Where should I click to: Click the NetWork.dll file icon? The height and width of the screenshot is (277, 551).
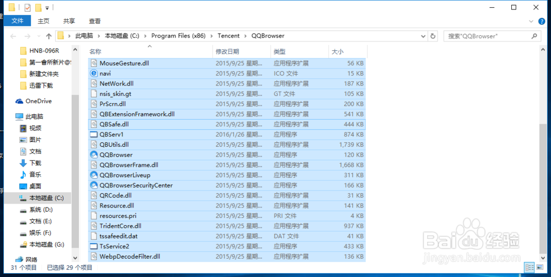click(94, 83)
